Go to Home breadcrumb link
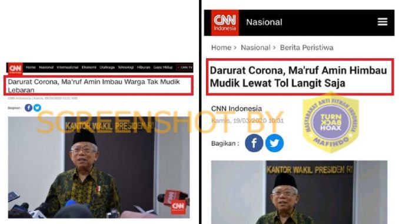 (221, 48)
